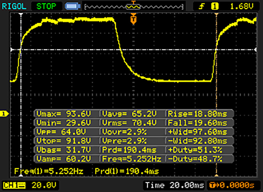Viewport: 263px width, 192px height.
Task: Click the Vovr=2.9% overshoot measurement
Action: click(124, 132)
